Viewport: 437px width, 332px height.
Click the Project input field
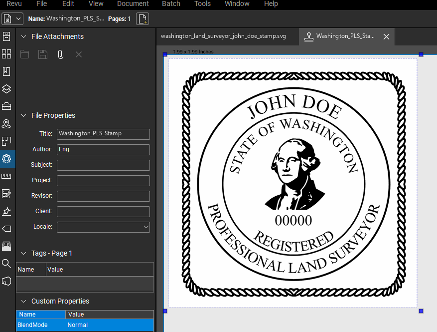pos(103,180)
